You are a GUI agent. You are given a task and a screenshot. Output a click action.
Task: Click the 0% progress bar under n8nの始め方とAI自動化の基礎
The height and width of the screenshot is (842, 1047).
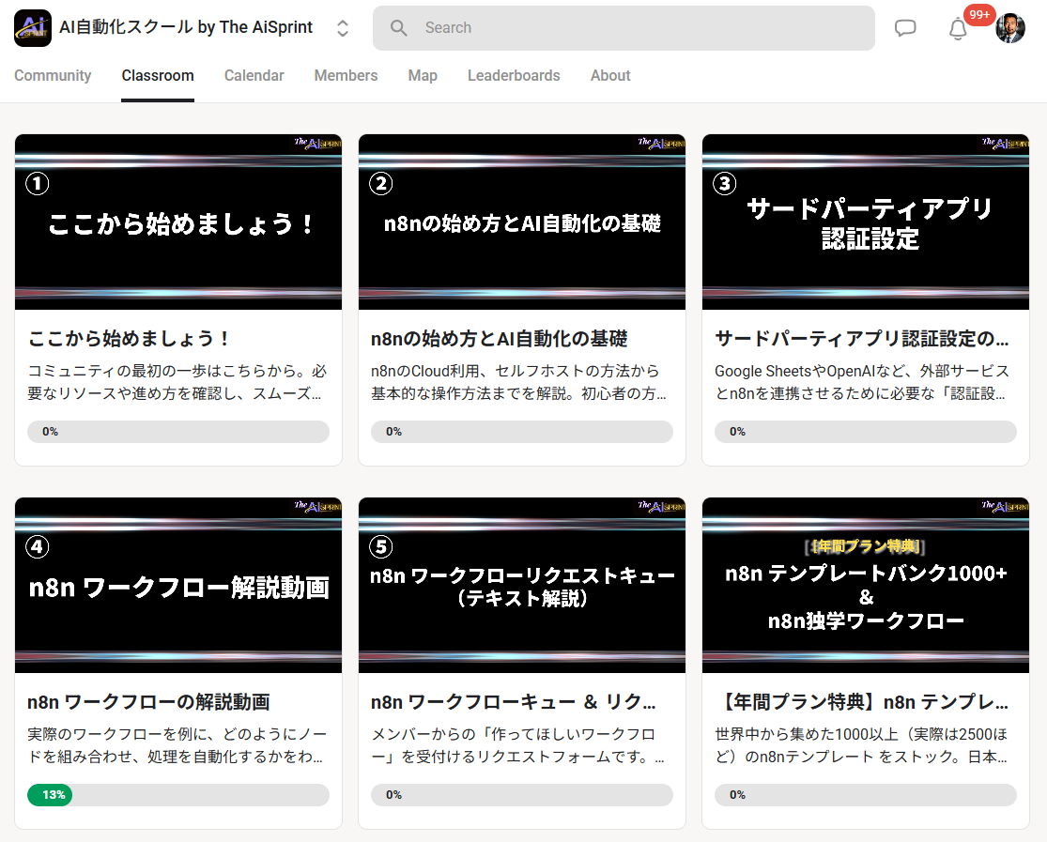click(x=522, y=432)
